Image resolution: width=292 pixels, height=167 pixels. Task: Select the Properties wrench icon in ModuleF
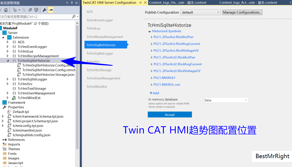click(5, 107)
